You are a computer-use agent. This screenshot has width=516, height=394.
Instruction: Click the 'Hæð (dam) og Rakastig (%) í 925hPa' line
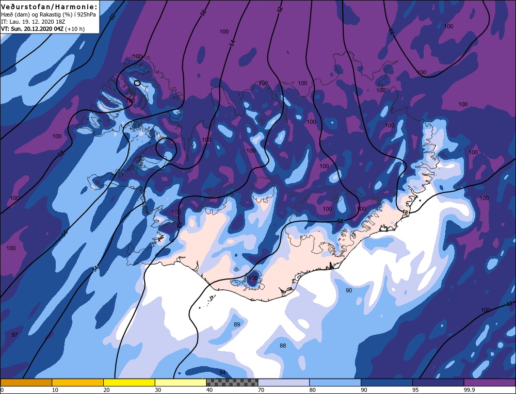[x=49, y=14]
